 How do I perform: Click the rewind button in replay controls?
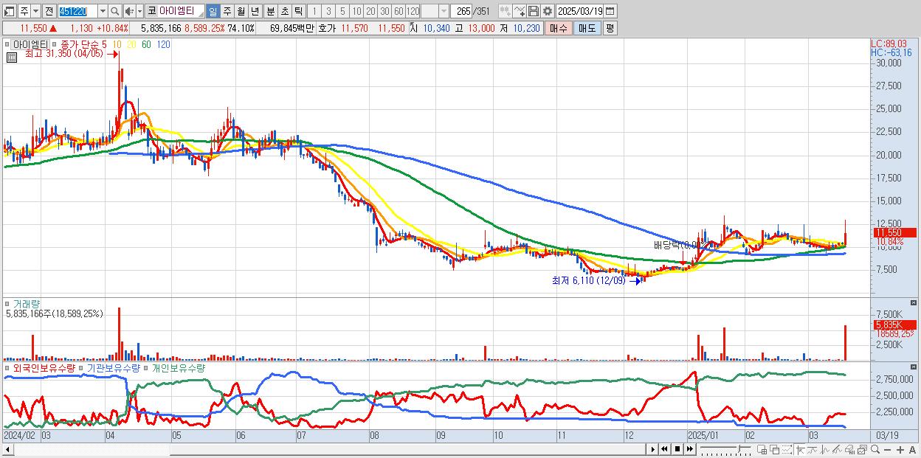tap(664, 449)
